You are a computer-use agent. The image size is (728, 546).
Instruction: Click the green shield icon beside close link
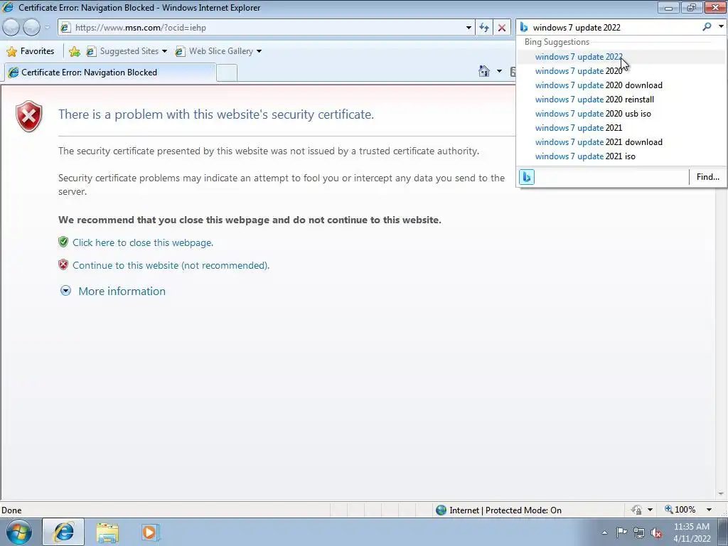63,242
